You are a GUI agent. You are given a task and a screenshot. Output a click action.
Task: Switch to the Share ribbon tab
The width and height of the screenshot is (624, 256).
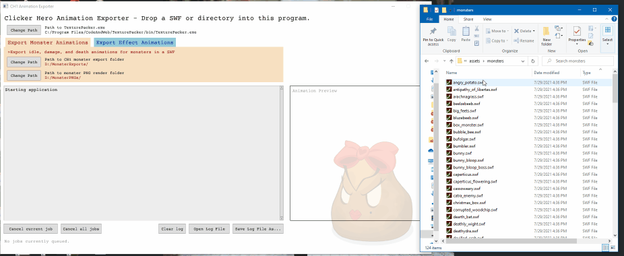pyautogui.click(x=468, y=19)
